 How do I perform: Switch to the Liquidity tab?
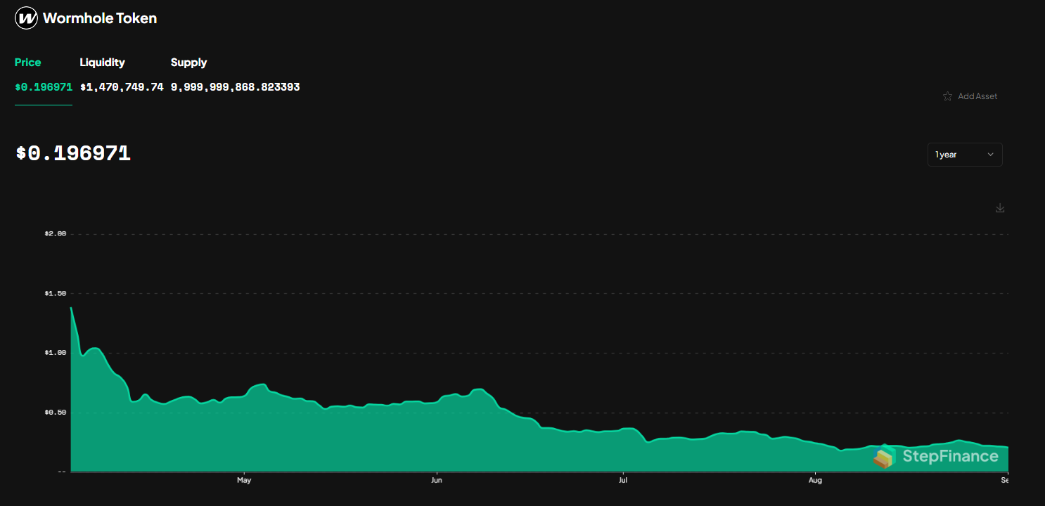pyautogui.click(x=102, y=63)
